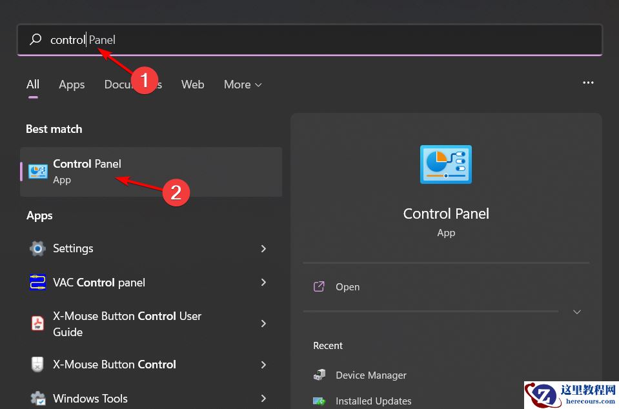Viewport: 619px width, 409px height.
Task: Open Windows Tools
Action: pyautogui.click(x=91, y=398)
